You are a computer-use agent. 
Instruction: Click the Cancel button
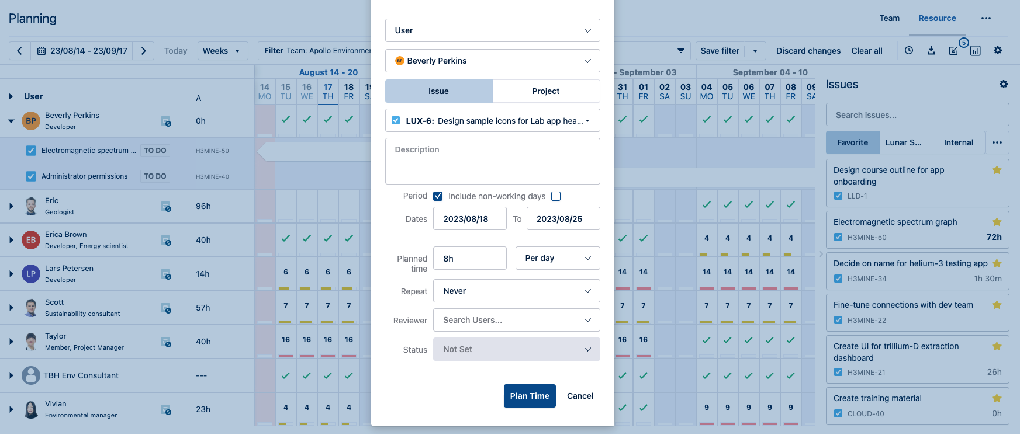[580, 396]
